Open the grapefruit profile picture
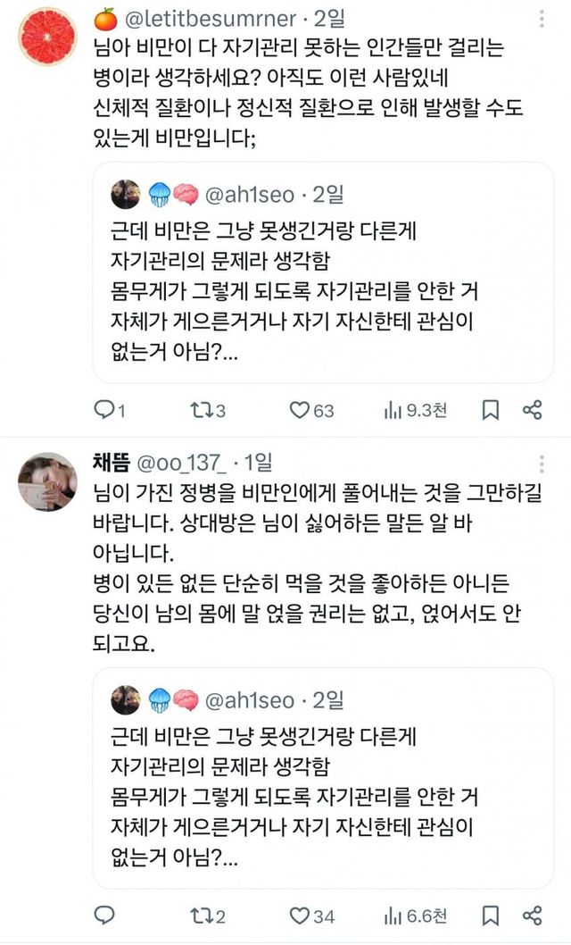The width and height of the screenshot is (571, 945). [x=47, y=36]
